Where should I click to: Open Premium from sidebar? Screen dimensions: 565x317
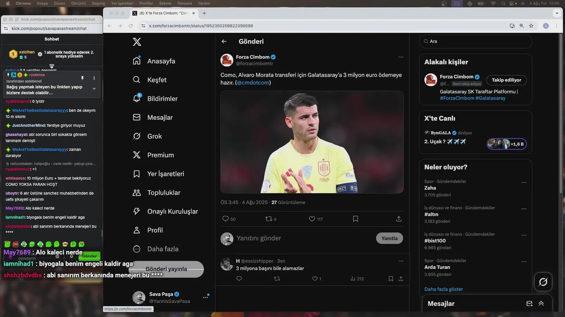(153, 155)
